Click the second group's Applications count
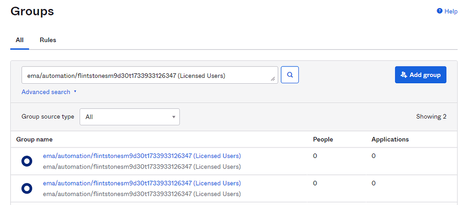The height and width of the screenshot is (205, 463). 373,183
